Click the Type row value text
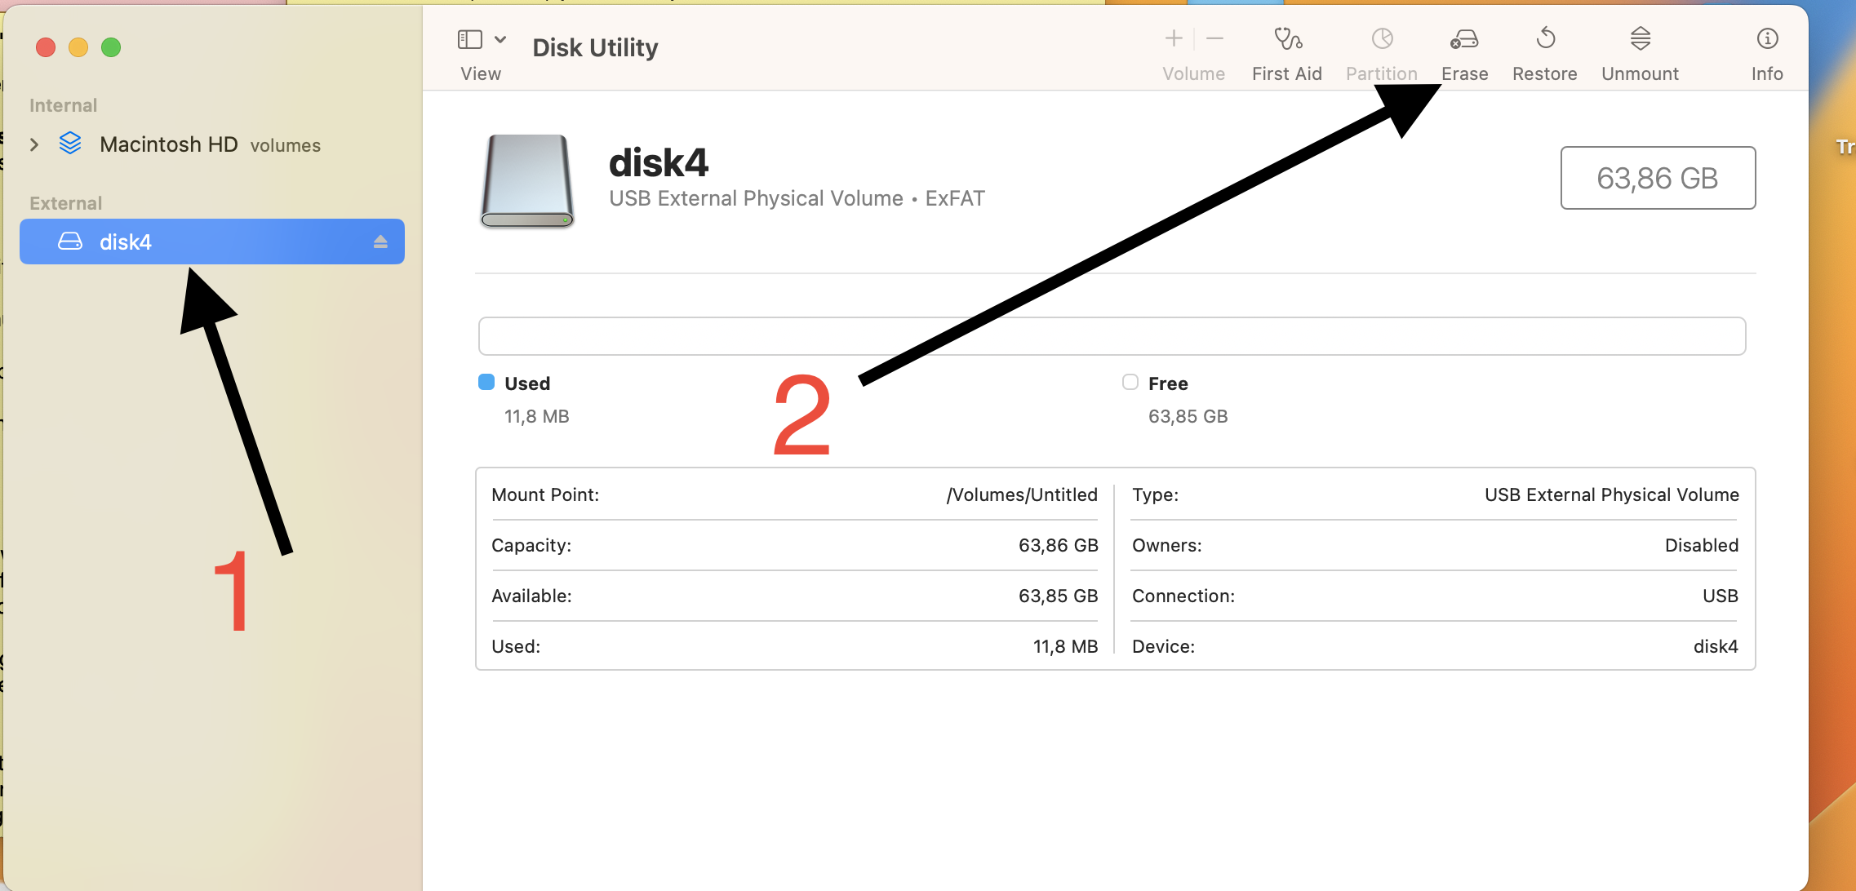Image resolution: width=1856 pixels, height=891 pixels. [1612, 494]
